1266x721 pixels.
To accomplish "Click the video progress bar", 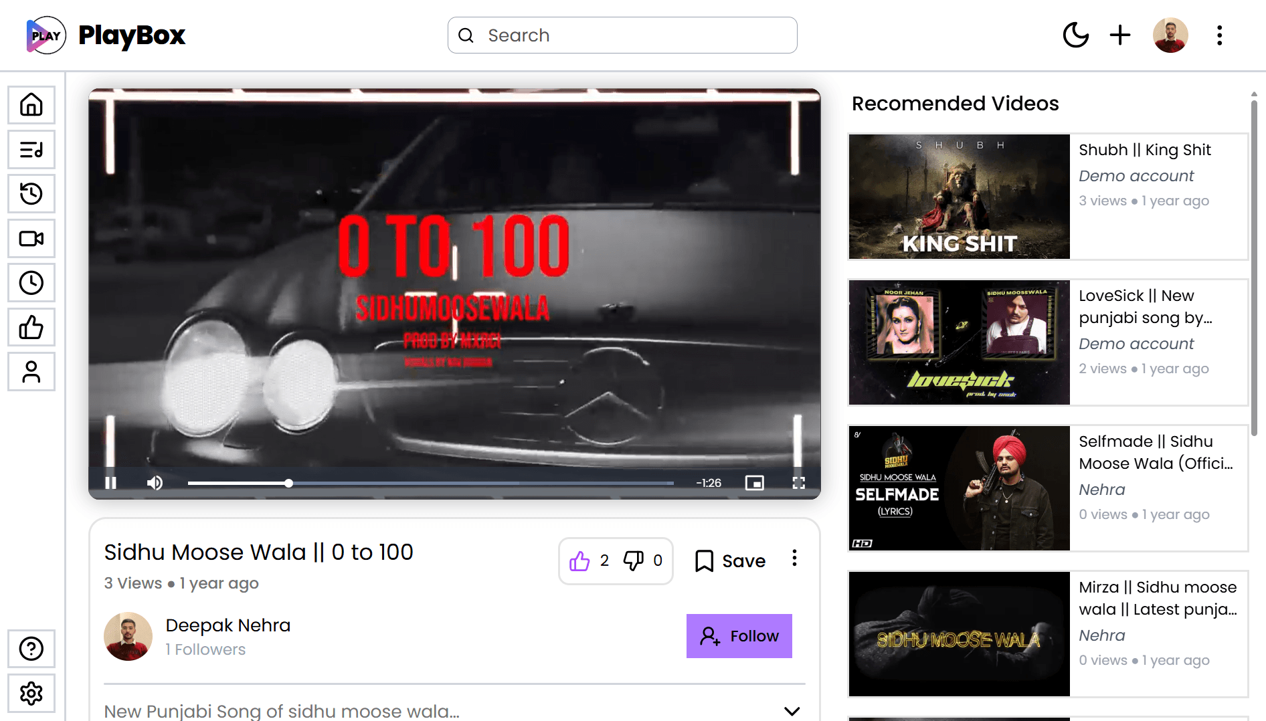I will (431, 483).
